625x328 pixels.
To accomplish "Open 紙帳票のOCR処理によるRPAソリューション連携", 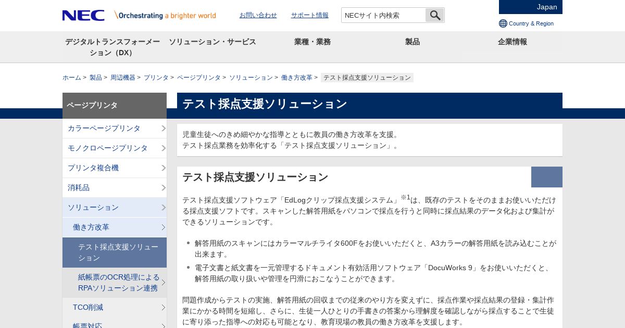I will [115, 283].
